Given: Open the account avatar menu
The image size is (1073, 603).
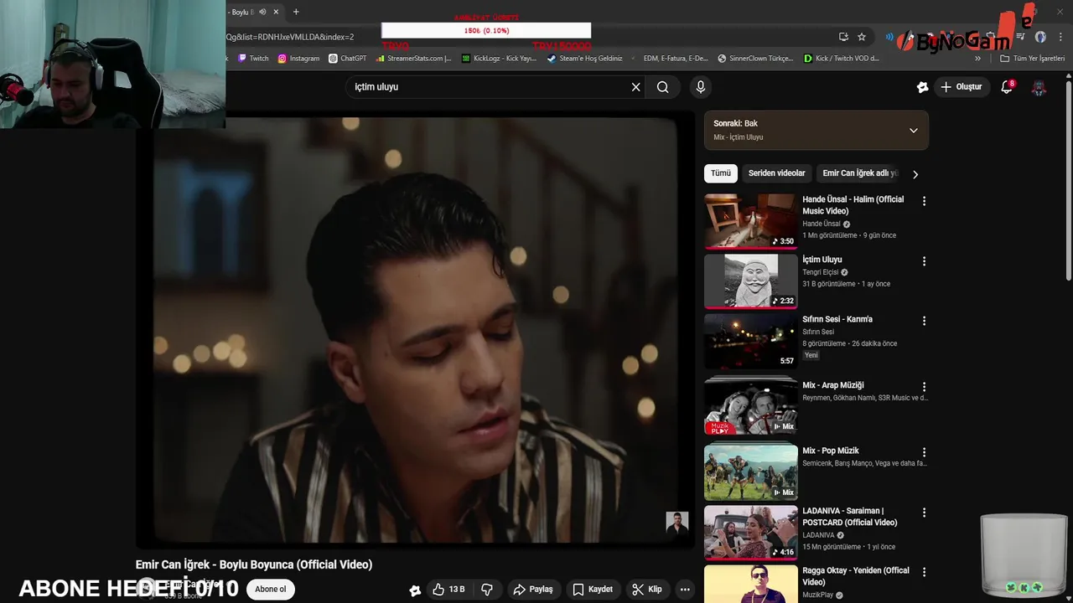Looking at the screenshot, I should 1039,87.
